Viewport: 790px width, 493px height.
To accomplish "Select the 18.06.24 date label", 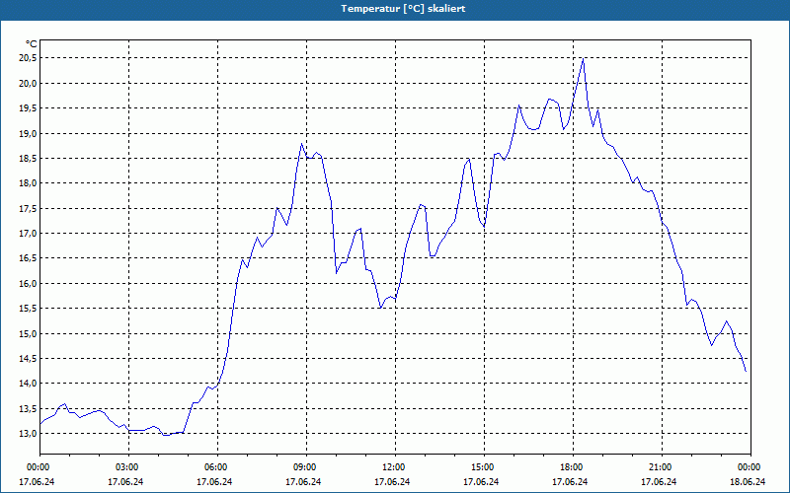I will [748, 482].
